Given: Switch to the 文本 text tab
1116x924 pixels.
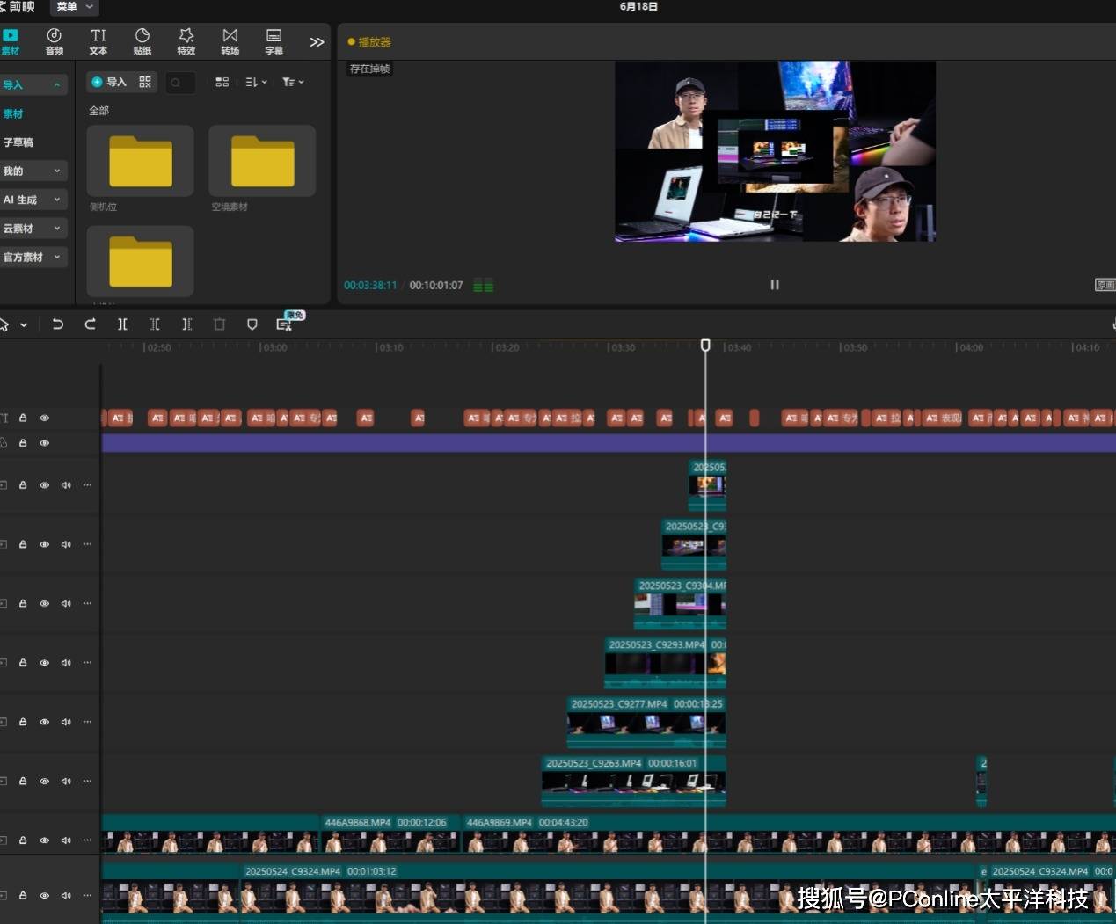Looking at the screenshot, I should (98, 40).
